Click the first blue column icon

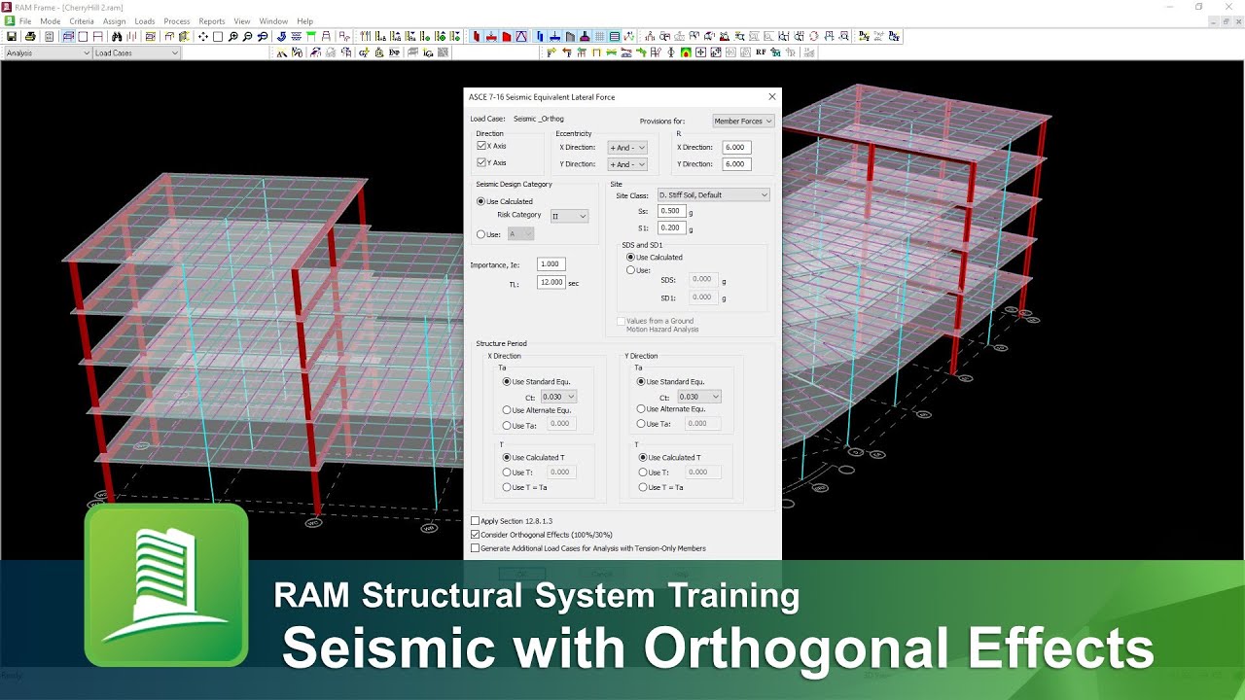click(x=540, y=37)
